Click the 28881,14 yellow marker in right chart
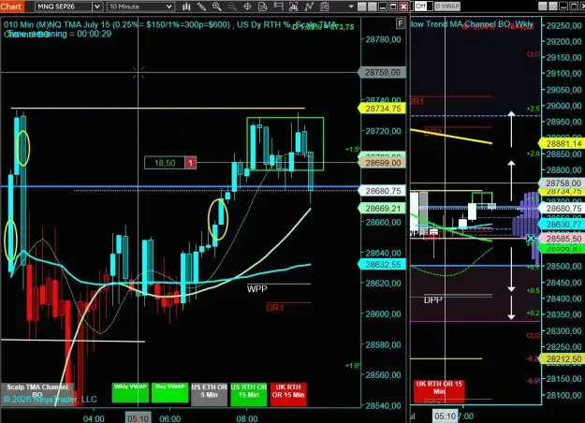Screen dimensions: 585x423 point(563,143)
